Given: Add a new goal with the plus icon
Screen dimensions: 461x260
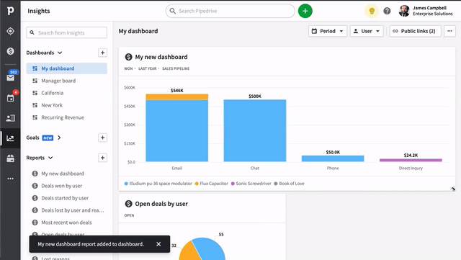Looking at the screenshot, I should 102,138.
